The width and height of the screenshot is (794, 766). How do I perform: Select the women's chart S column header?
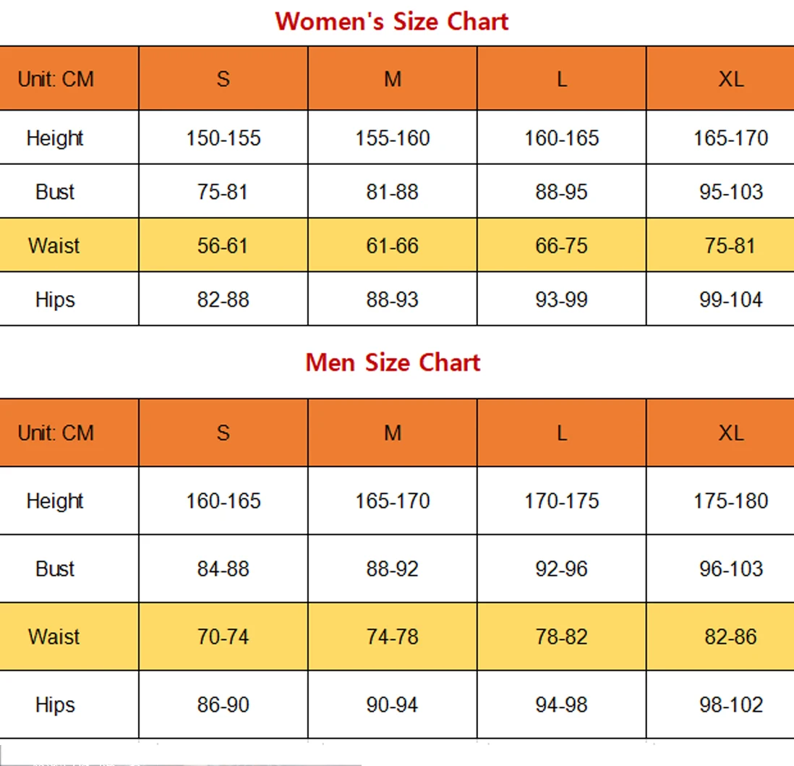[223, 79]
